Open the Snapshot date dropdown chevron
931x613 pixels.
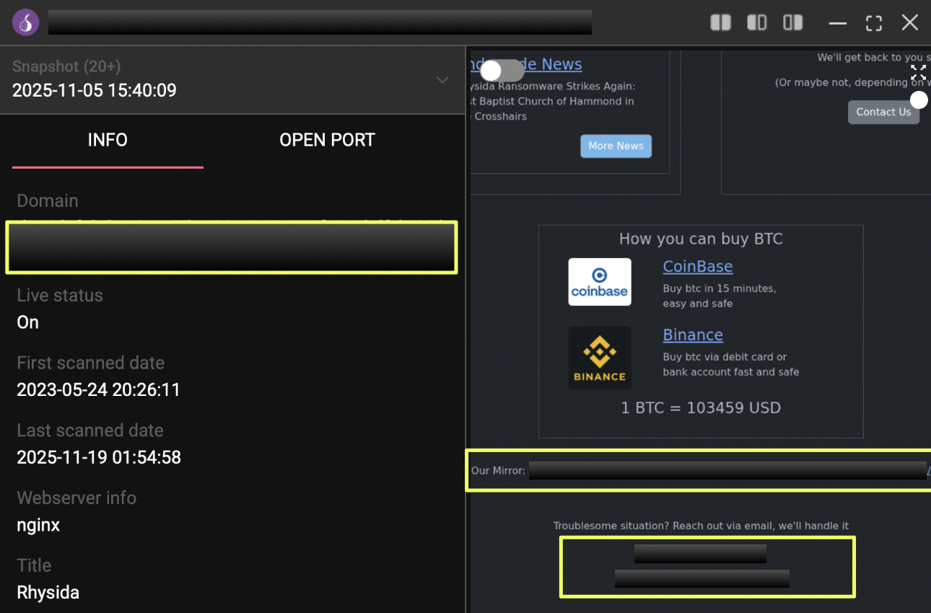click(x=442, y=79)
